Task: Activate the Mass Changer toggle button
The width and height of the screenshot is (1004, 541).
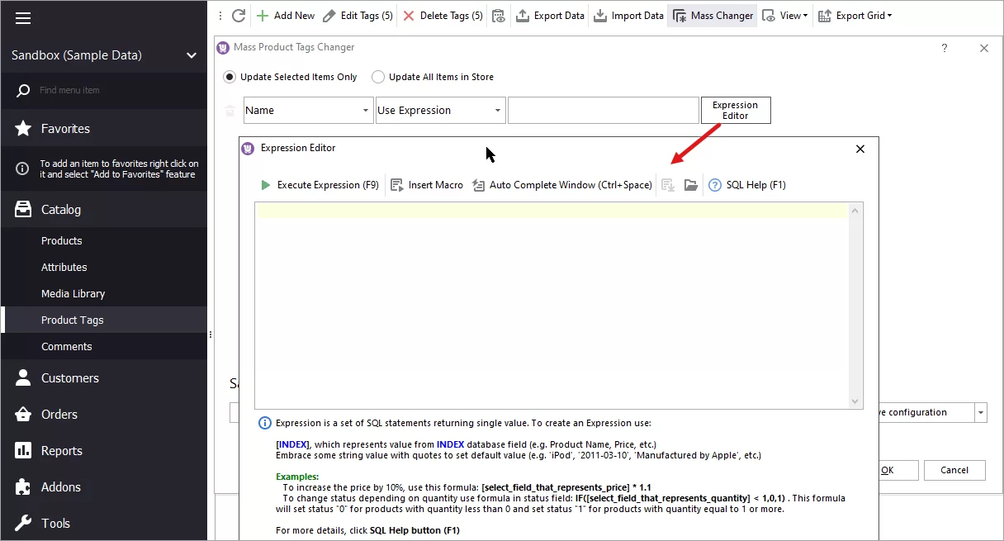Action: coord(712,15)
